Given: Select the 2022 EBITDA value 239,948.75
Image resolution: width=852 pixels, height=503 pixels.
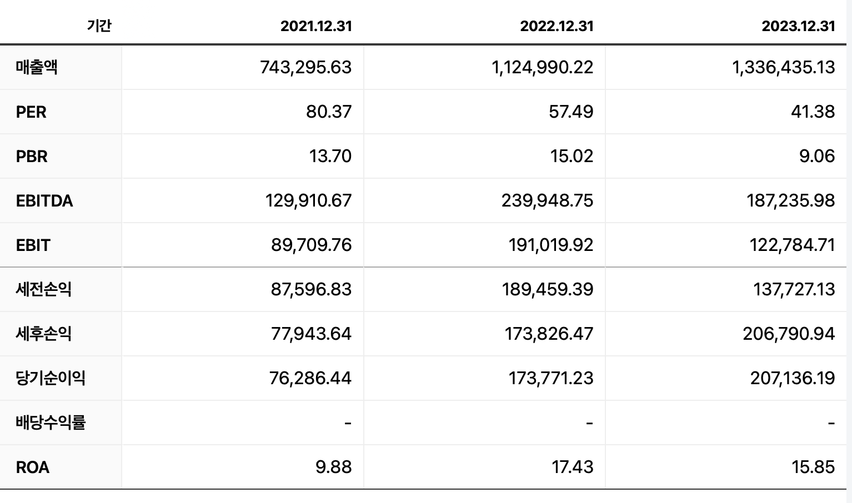Looking at the screenshot, I should (547, 200).
